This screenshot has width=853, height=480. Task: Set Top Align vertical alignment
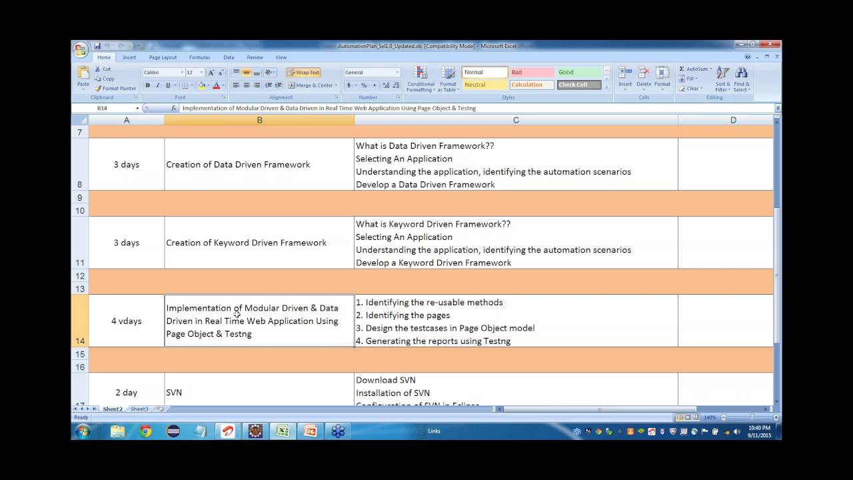click(236, 73)
